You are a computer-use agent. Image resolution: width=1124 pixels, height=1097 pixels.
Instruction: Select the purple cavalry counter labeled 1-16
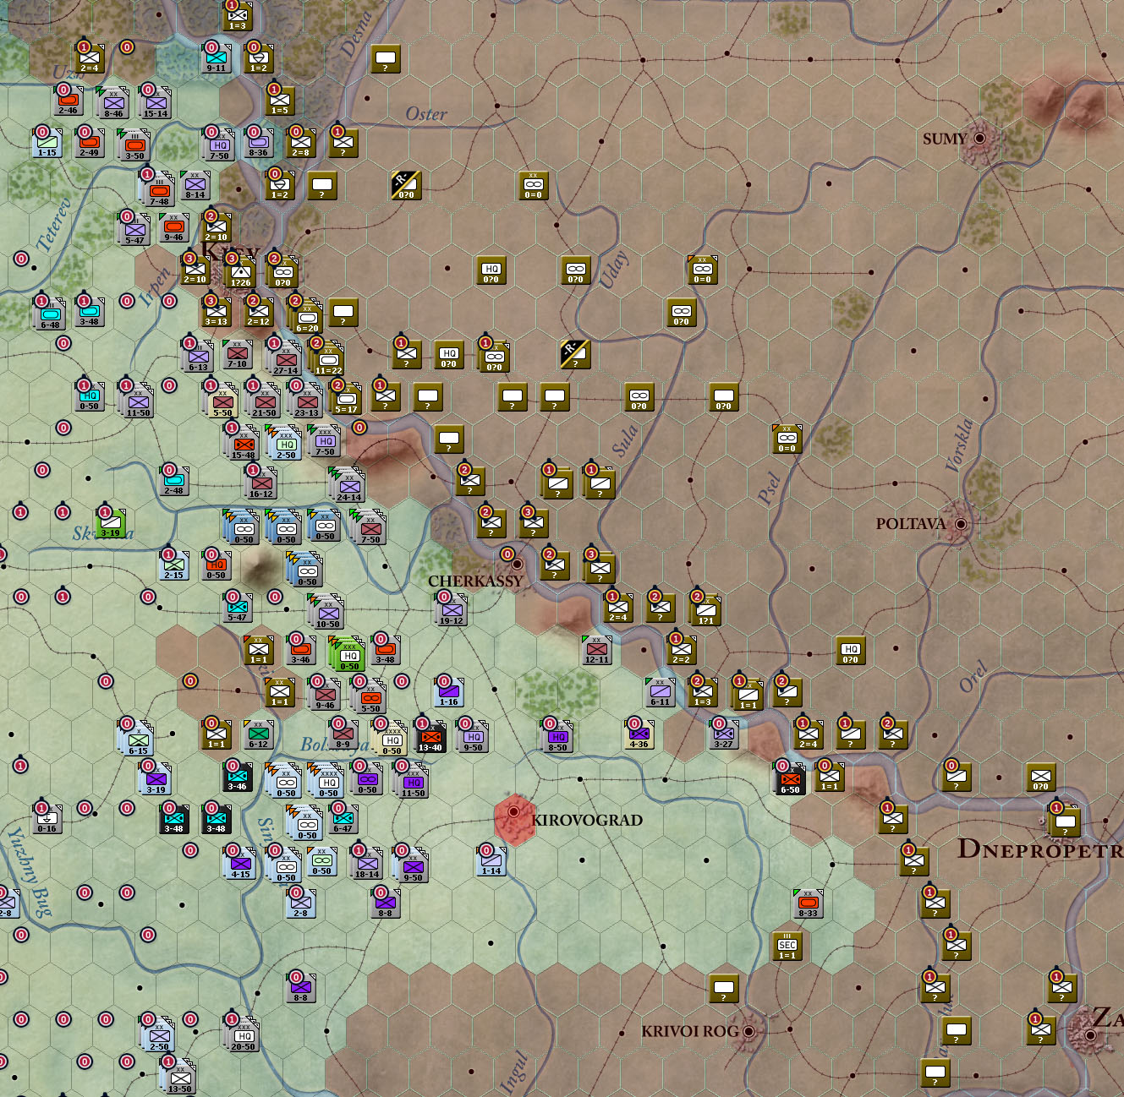(449, 692)
